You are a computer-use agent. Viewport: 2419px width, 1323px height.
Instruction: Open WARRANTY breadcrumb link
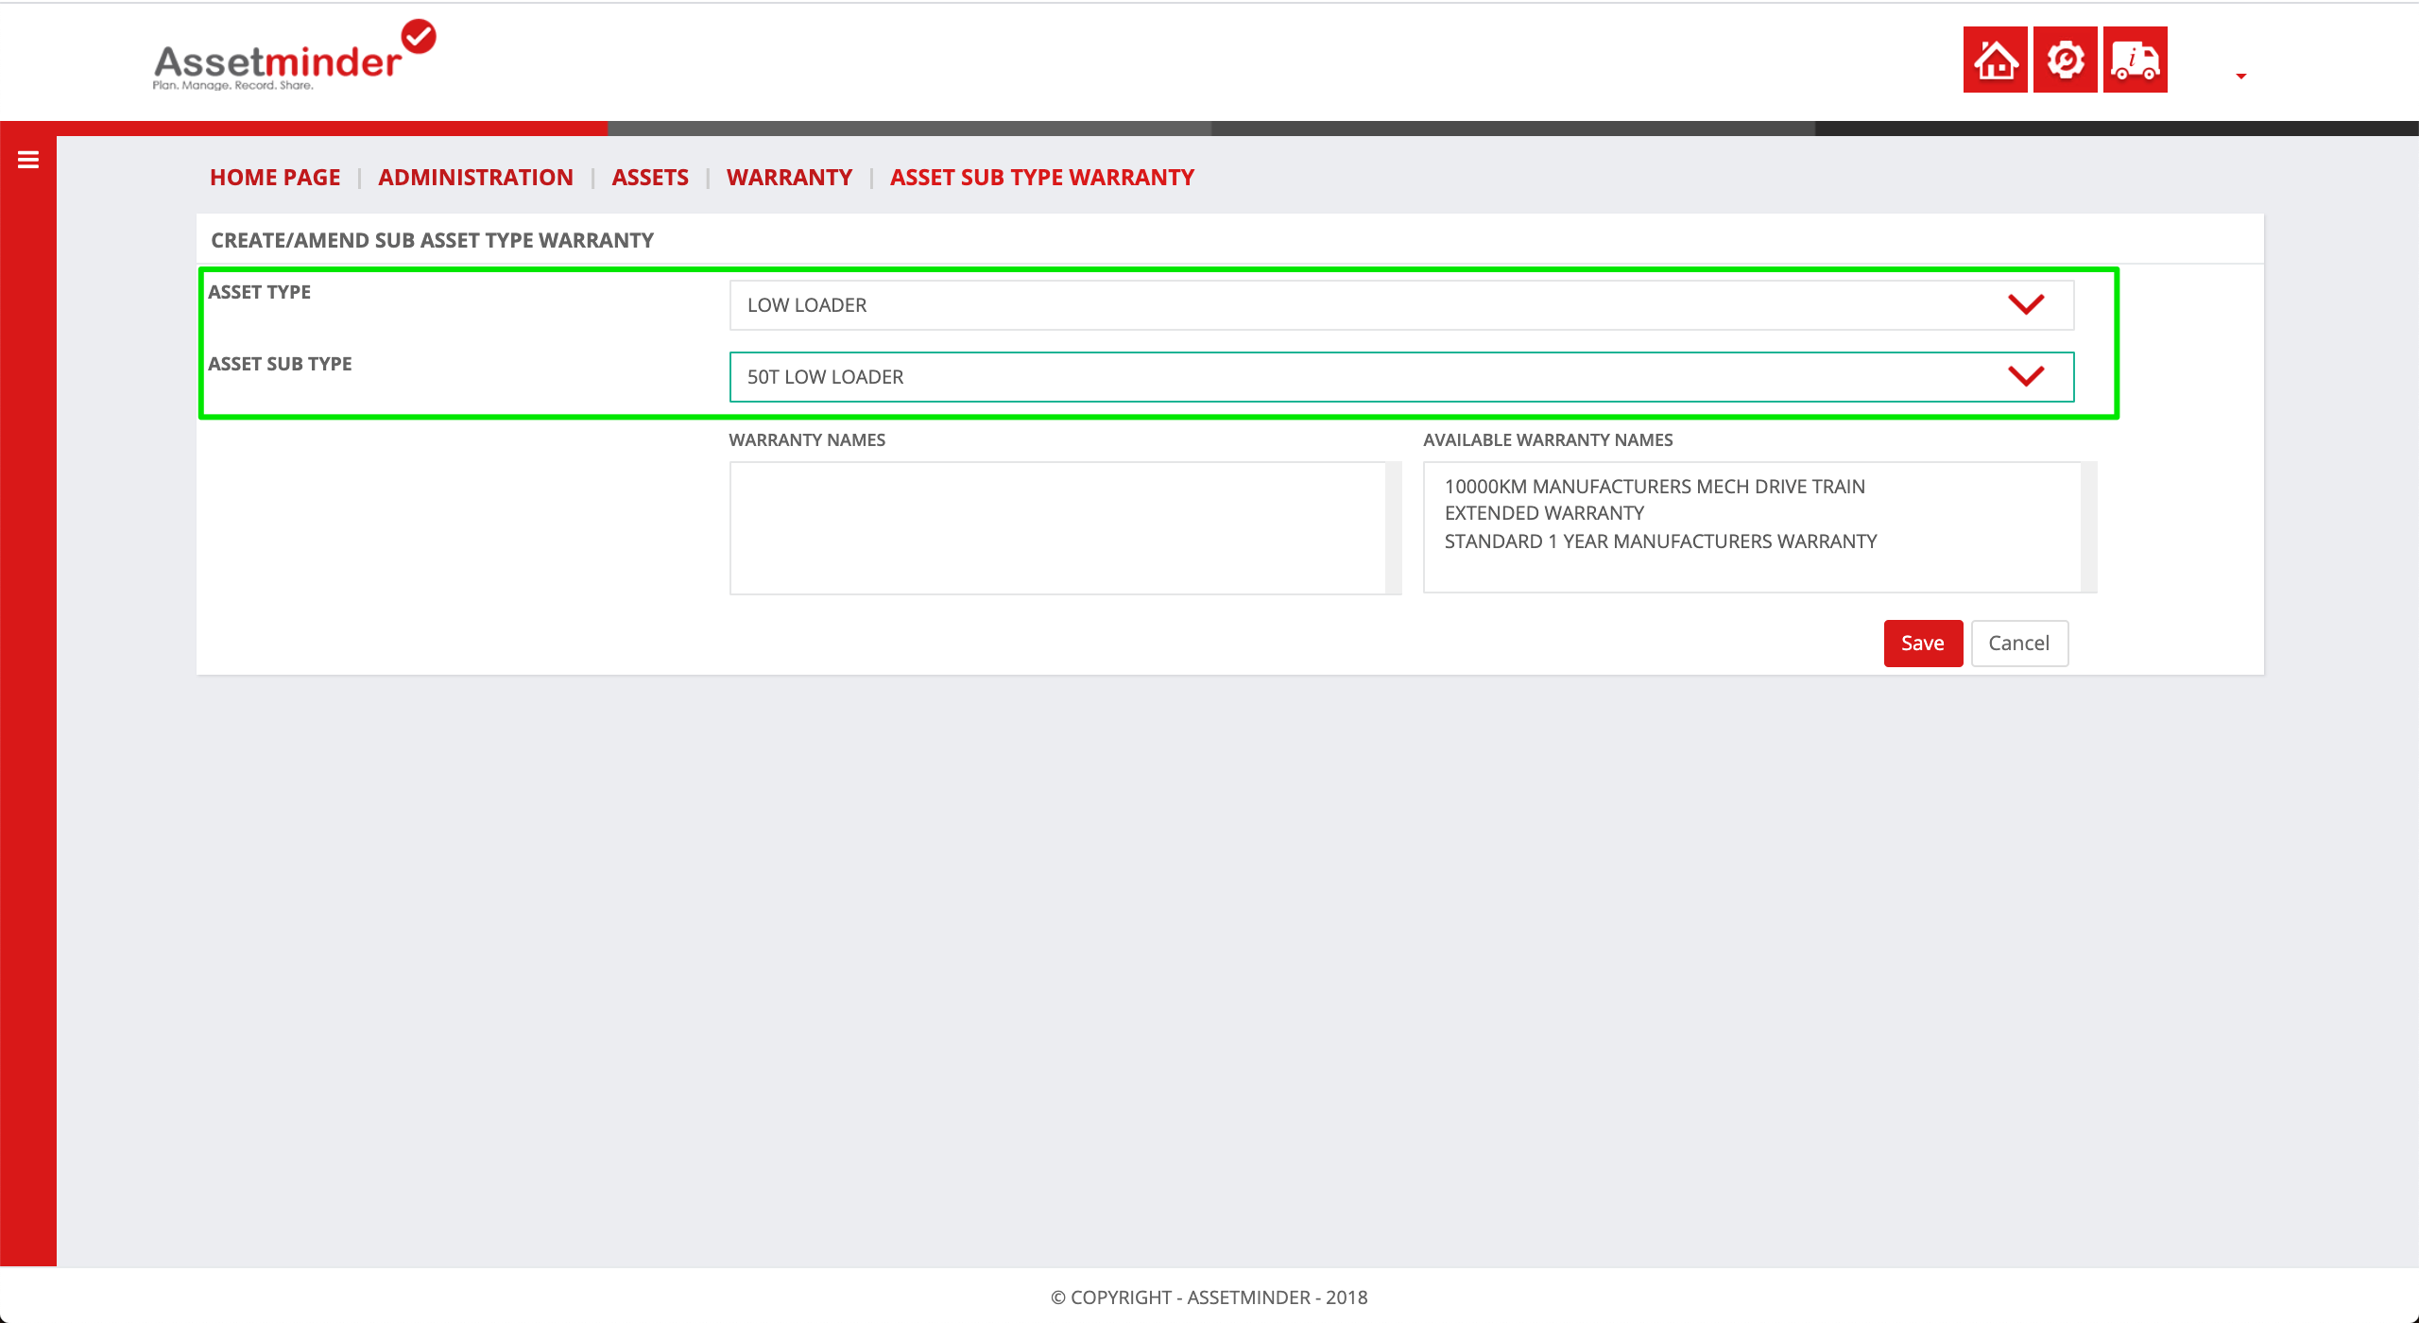(789, 177)
